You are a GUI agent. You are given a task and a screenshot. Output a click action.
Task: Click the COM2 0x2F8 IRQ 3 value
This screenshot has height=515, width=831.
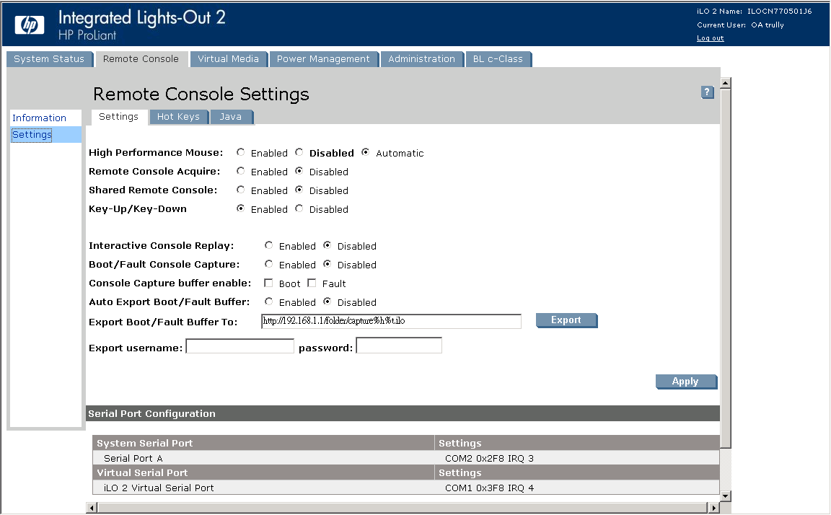coord(489,458)
